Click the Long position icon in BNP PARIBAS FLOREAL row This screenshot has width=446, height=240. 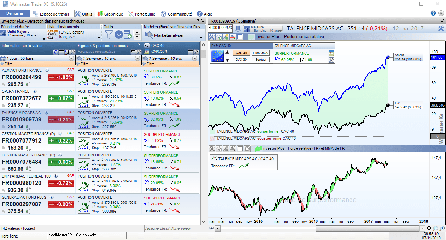(x=83, y=186)
